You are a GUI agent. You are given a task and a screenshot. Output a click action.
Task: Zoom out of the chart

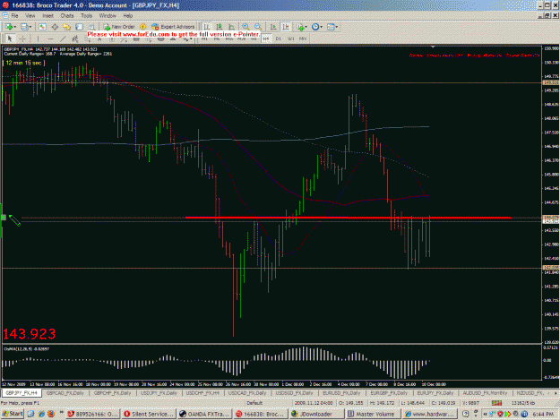[x=258, y=27]
